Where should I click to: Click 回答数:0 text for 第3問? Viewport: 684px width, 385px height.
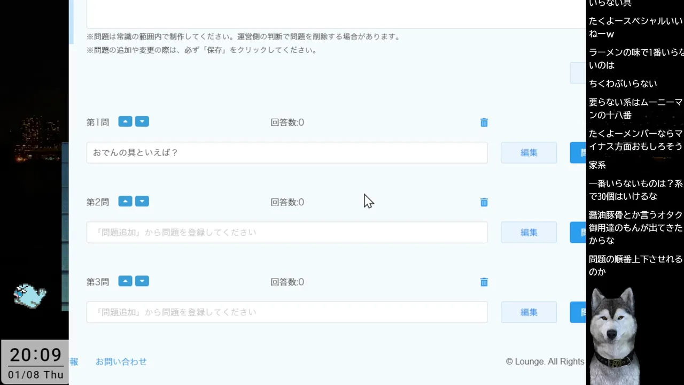287,282
